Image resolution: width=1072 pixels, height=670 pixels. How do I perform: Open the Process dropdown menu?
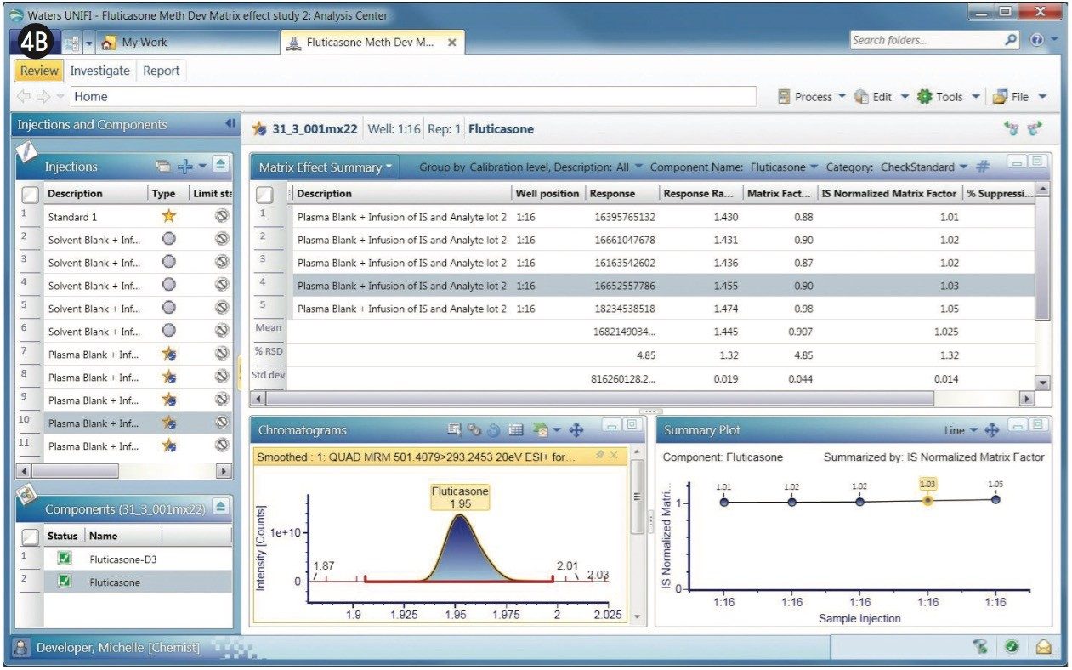pos(812,97)
